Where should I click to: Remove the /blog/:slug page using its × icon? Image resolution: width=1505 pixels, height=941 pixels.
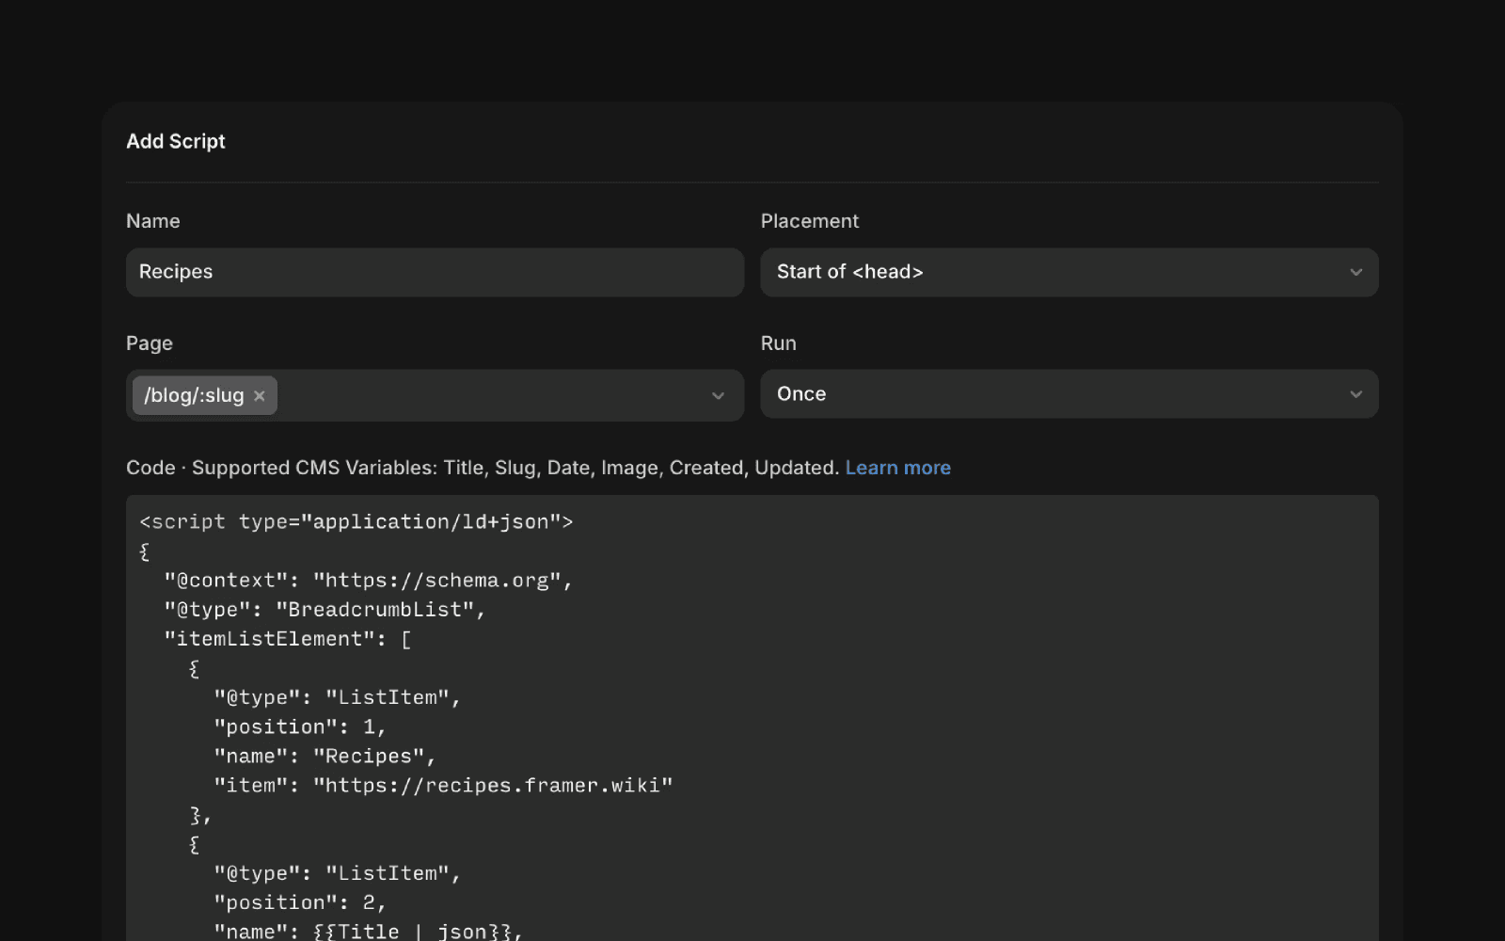260,395
